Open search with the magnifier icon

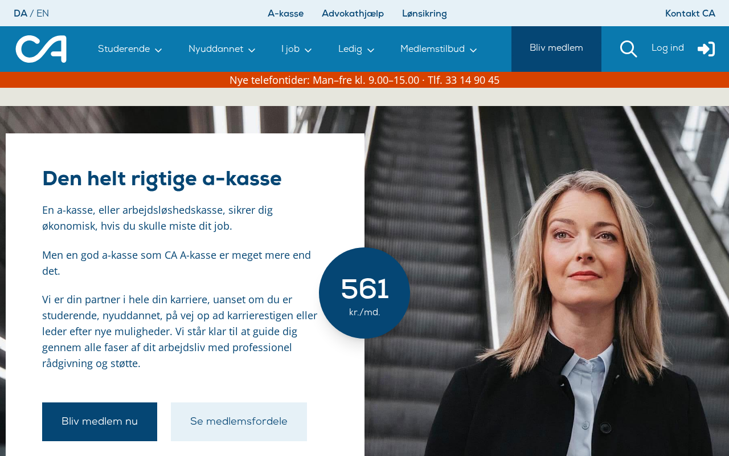click(x=628, y=49)
